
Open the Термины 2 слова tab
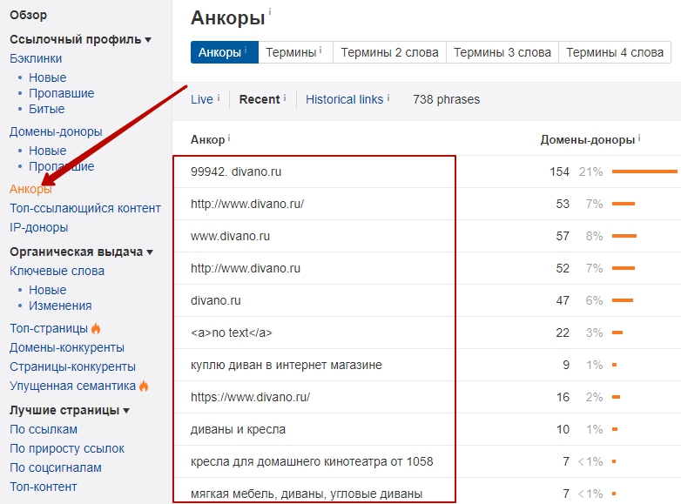tap(389, 52)
